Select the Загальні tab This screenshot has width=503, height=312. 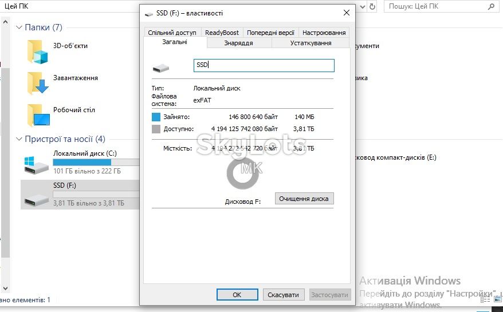pos(175,42)
